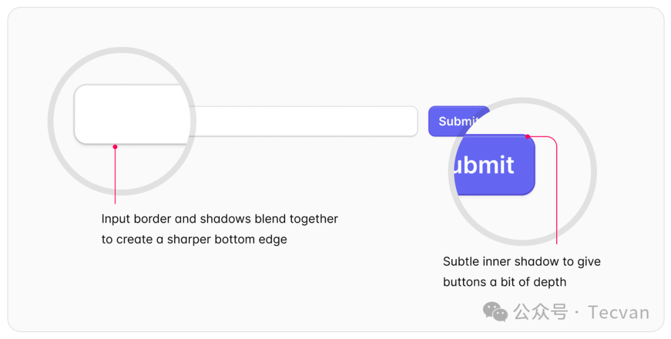
Task: Click the "公众号" watermark text
Action: click(x=541, y=312)
